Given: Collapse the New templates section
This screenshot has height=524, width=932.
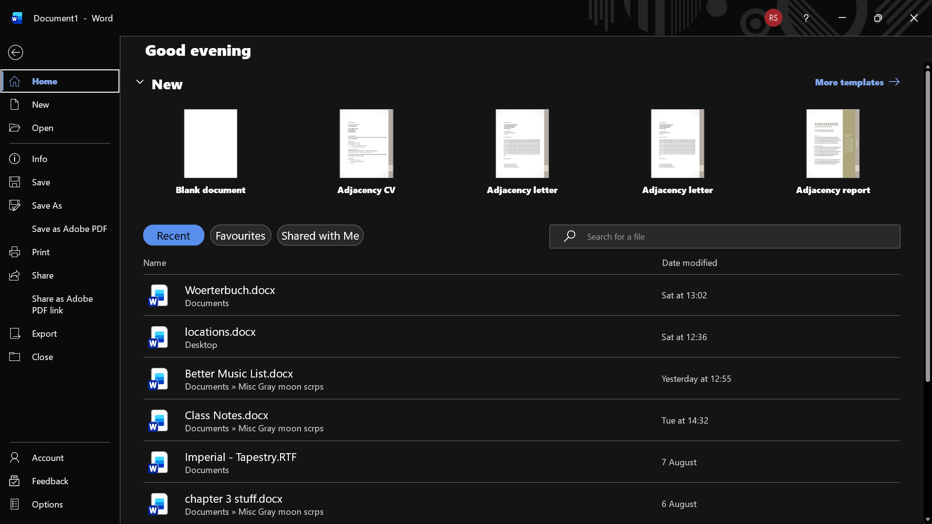Looking at the screenshot, I should point(140,82).
